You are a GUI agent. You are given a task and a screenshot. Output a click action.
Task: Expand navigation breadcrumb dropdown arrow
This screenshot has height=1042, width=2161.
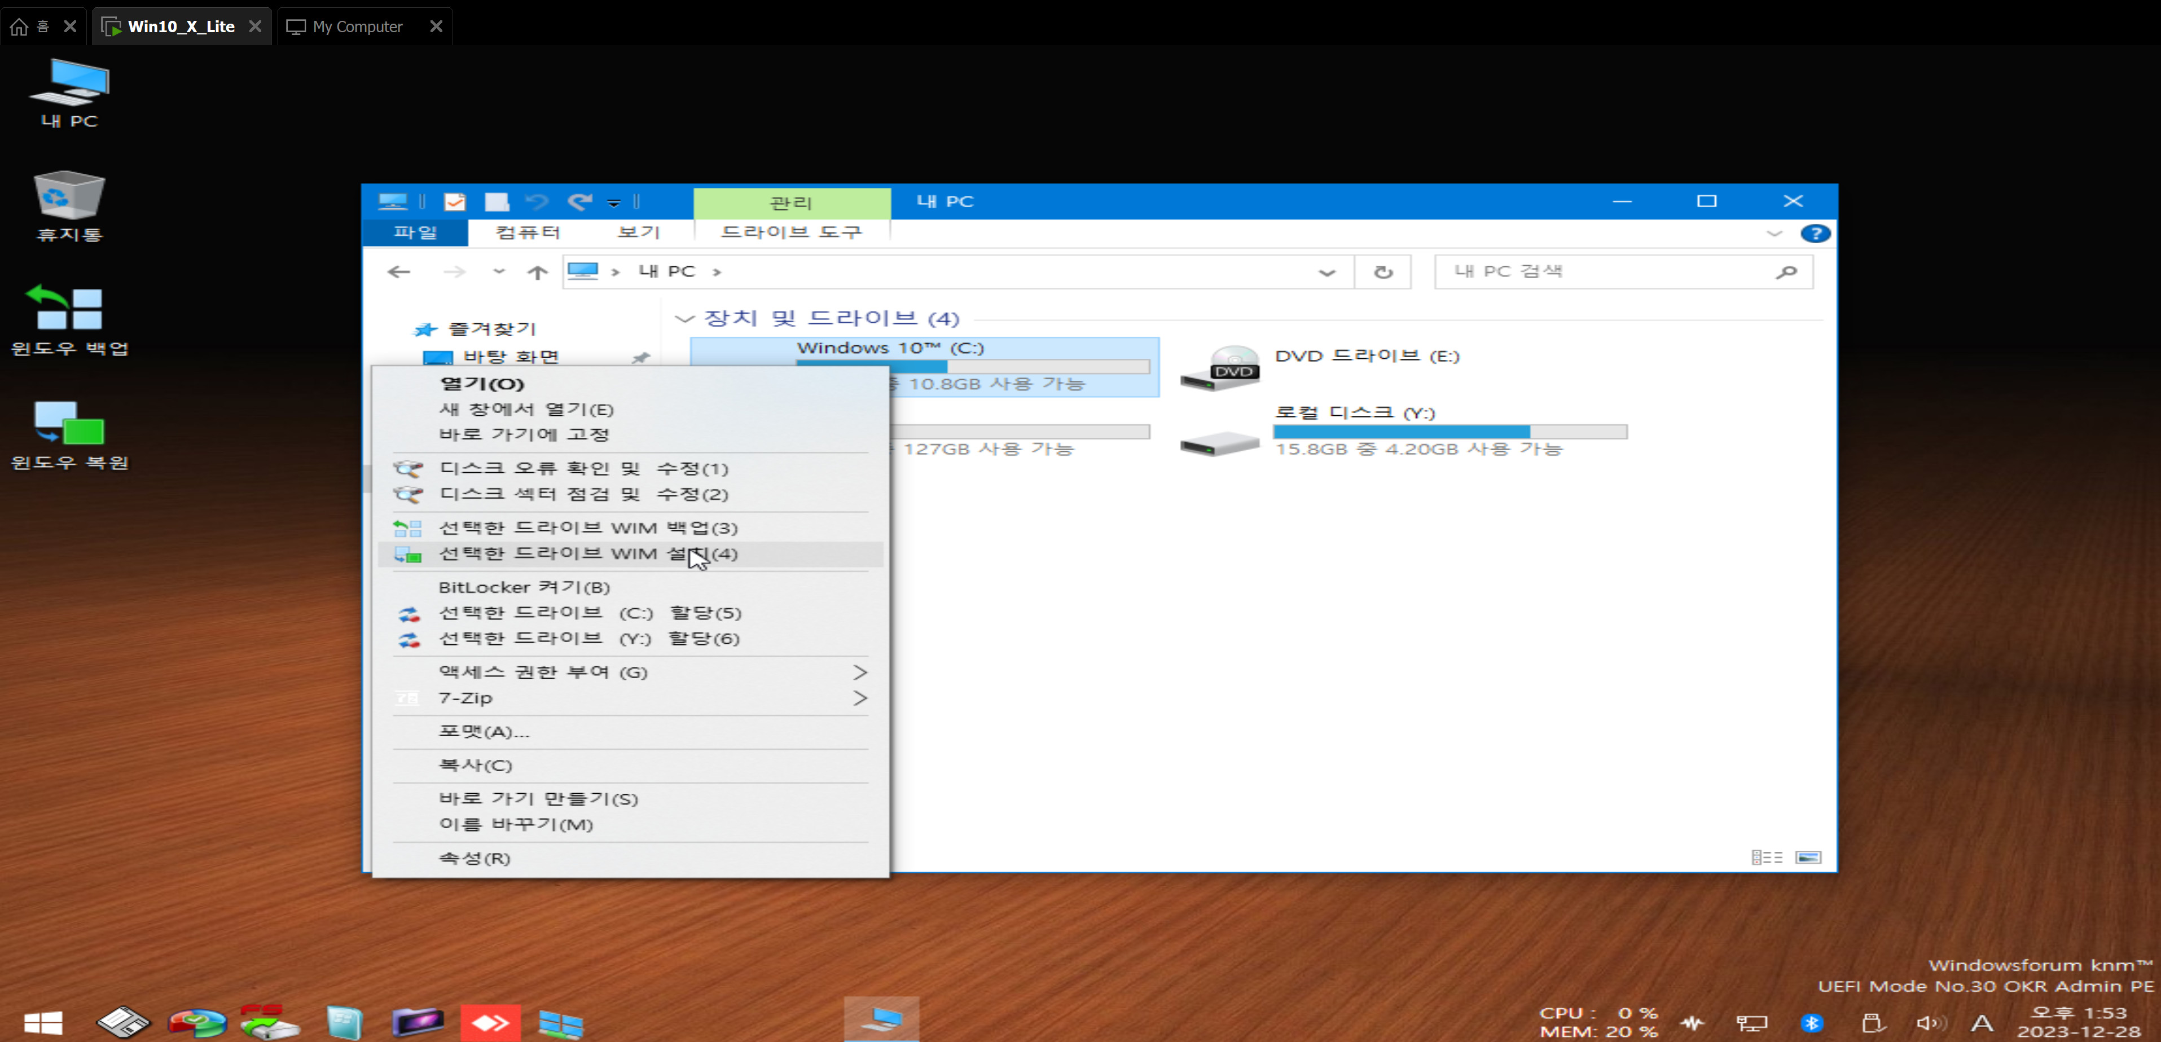click(x=1327, y=270)
